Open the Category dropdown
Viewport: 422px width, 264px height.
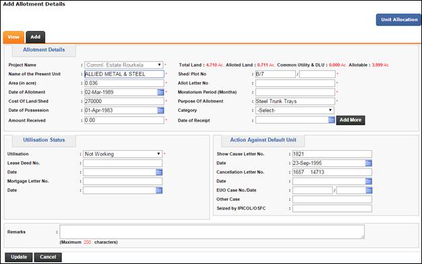click(x=295, y=110)
